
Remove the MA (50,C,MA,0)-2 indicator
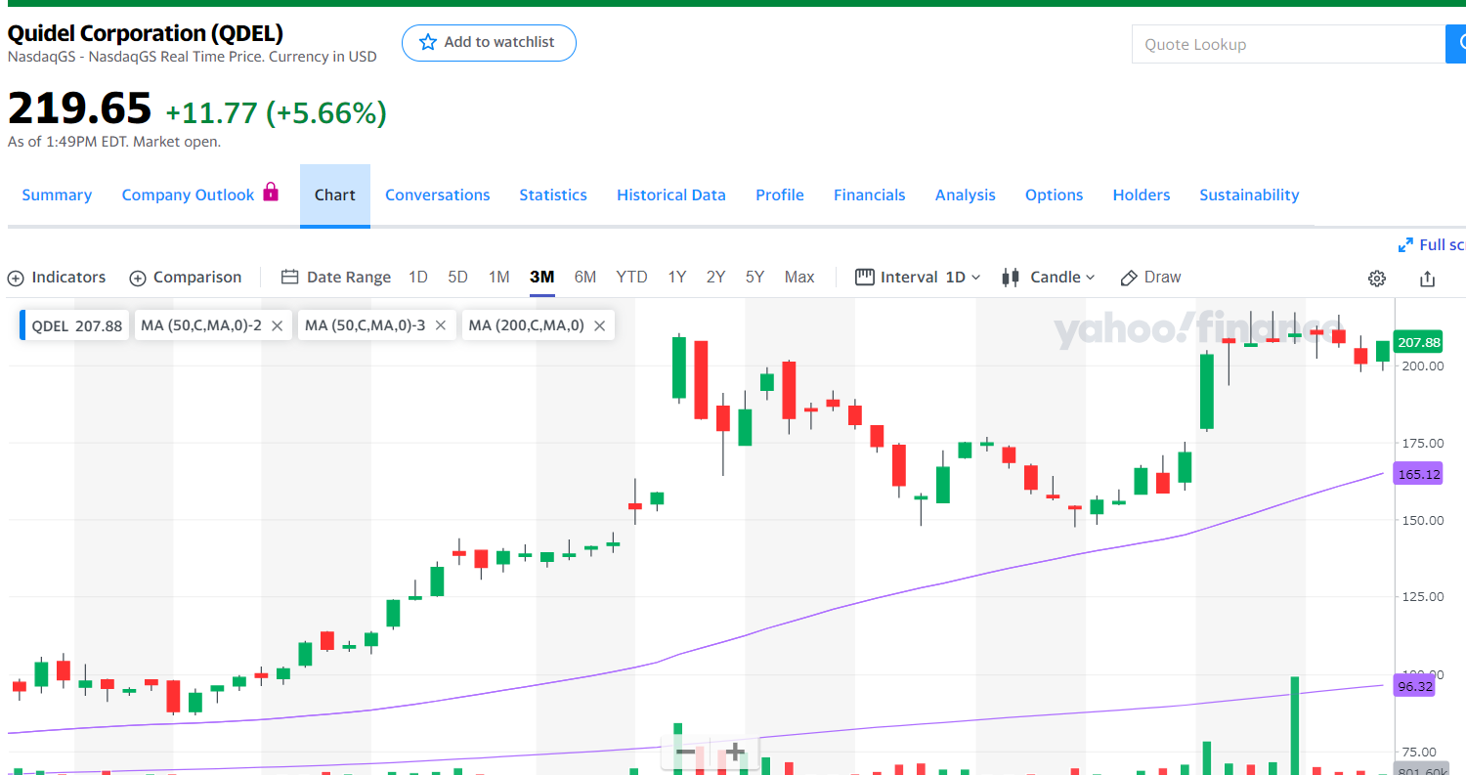click(278, 326)
